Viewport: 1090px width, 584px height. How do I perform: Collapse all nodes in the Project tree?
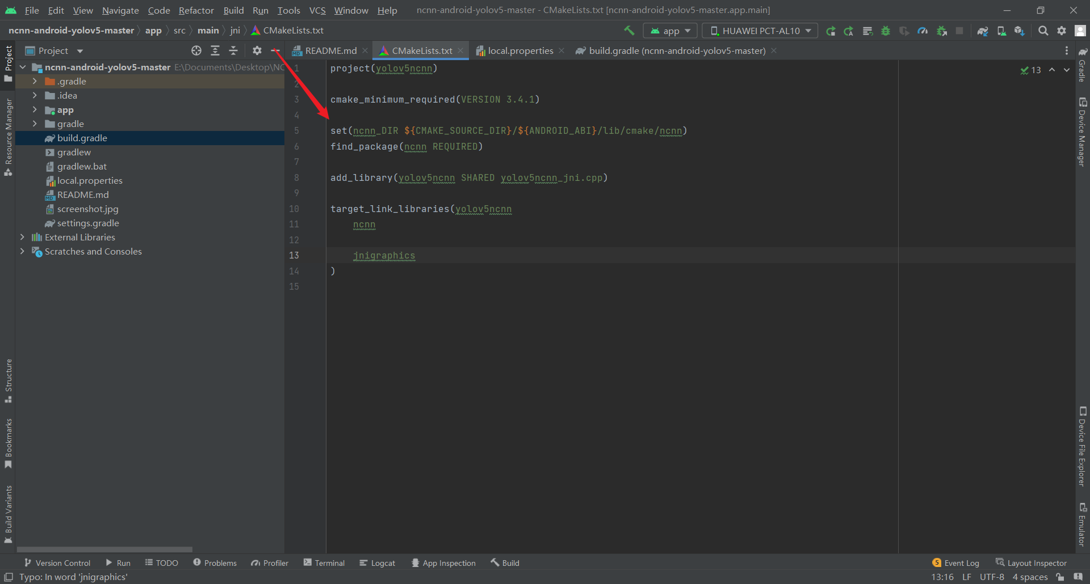pyautogui.click(x=233, y=50)
